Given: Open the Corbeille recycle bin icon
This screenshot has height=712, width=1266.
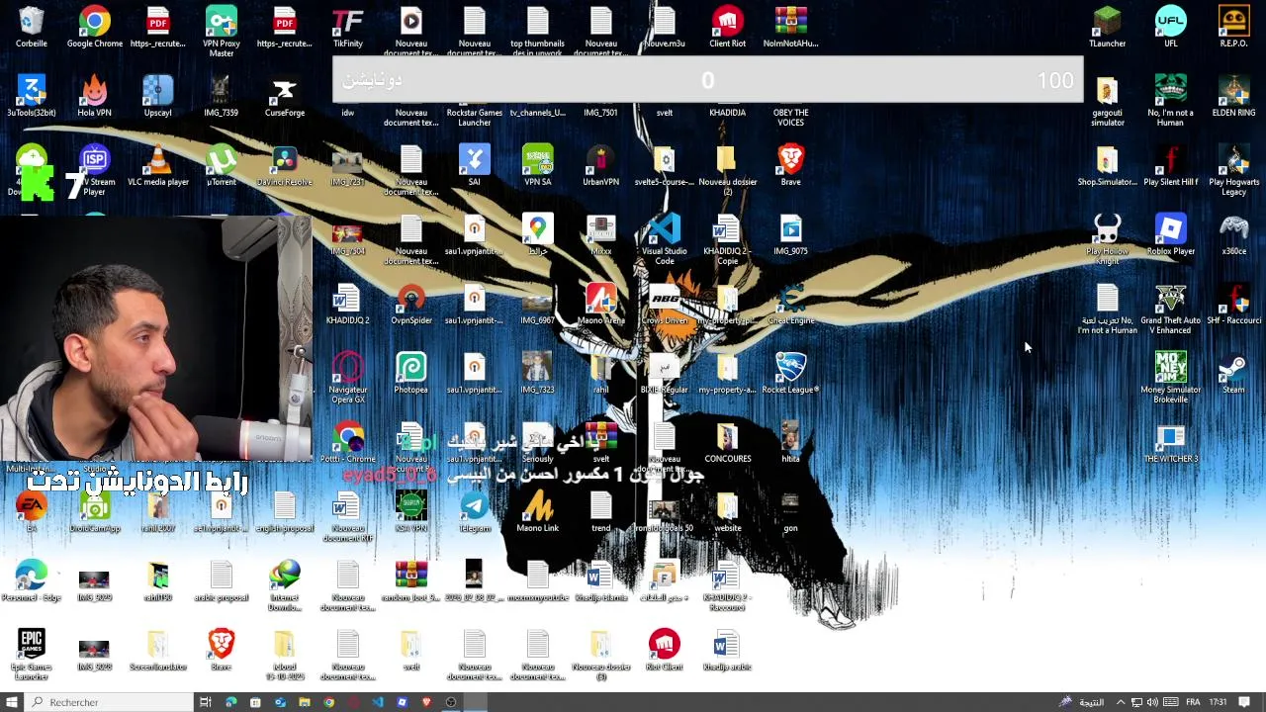Looking at the screenshot, I should coord(32,27).
